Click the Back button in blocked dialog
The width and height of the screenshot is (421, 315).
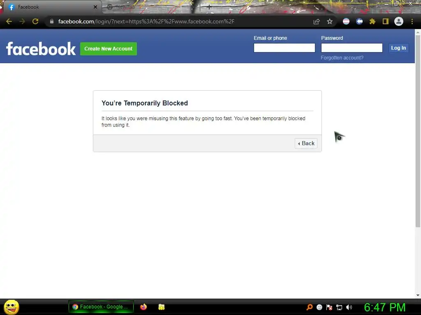306,143
